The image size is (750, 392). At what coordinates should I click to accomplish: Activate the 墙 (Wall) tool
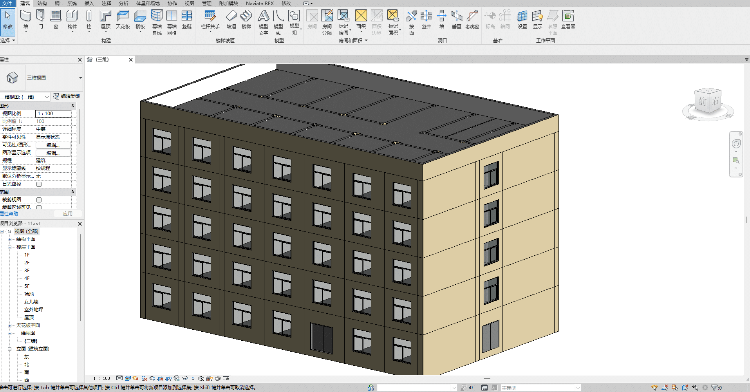pyautogui.click(x=26, y=20)
